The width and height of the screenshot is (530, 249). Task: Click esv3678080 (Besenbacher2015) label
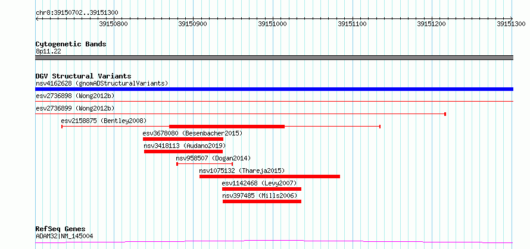[x=193, y=133]
